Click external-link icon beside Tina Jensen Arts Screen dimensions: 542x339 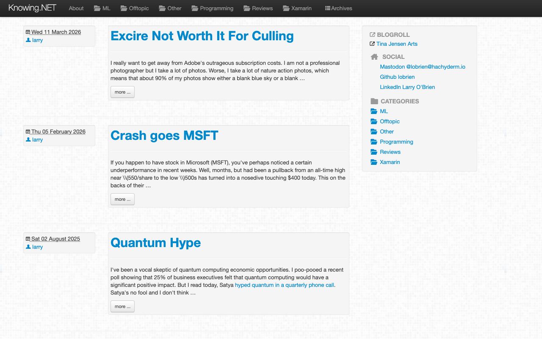[372, 44]
